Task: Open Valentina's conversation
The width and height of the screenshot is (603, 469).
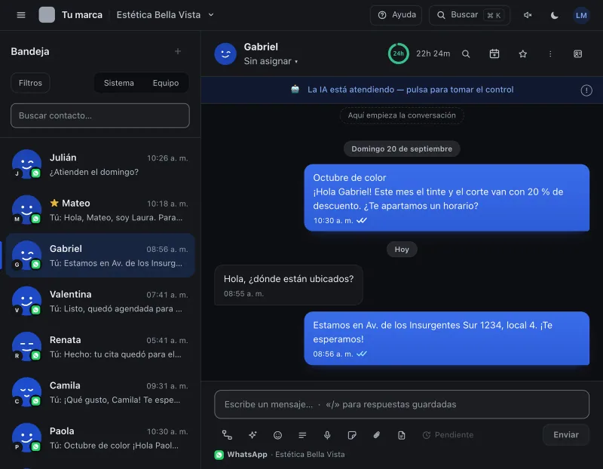Action: (100, 302)
